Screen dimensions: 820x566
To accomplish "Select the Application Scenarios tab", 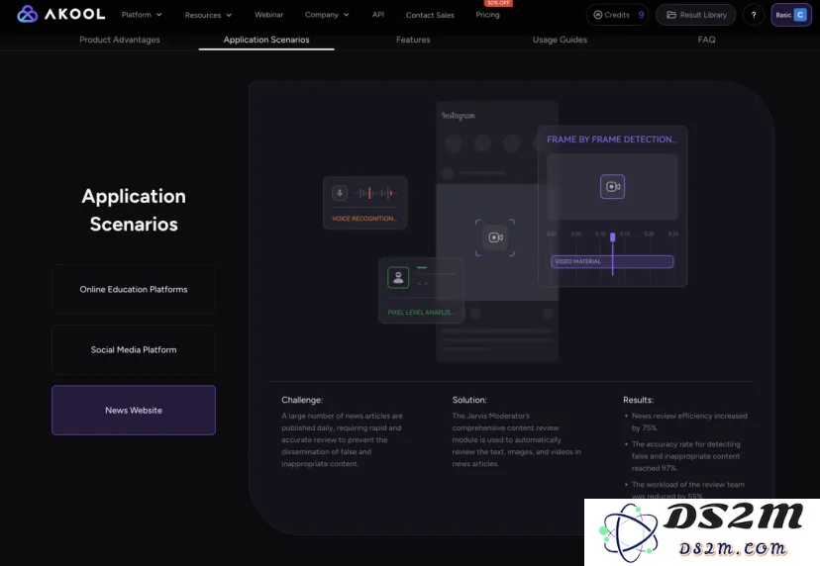I will pos(266,40).
